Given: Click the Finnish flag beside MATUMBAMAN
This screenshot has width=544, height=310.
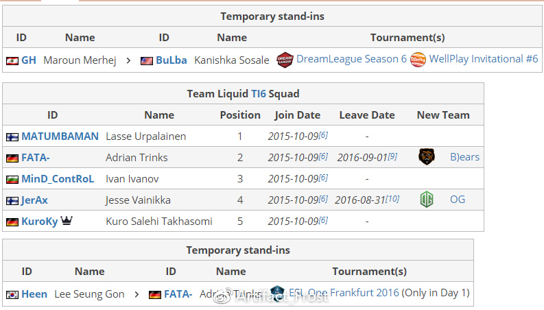Looking at the screenshot, I should click(x=12, y=136).
